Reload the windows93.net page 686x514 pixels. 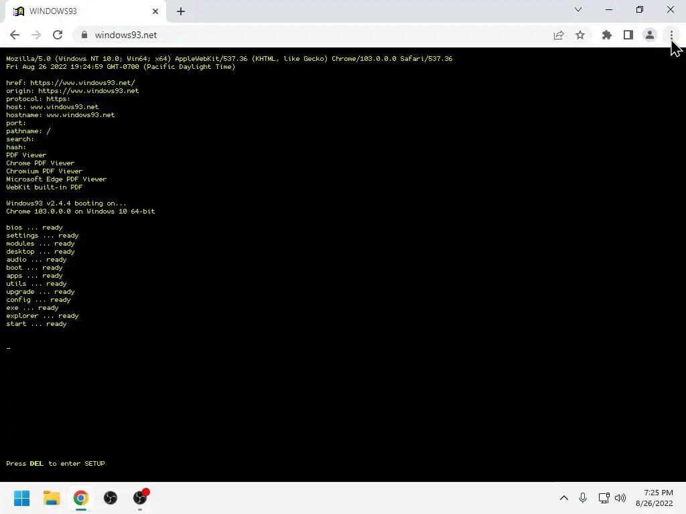(58, 35)
